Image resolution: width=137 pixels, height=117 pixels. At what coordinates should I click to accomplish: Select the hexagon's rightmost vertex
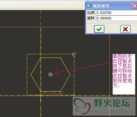[70, 75]
